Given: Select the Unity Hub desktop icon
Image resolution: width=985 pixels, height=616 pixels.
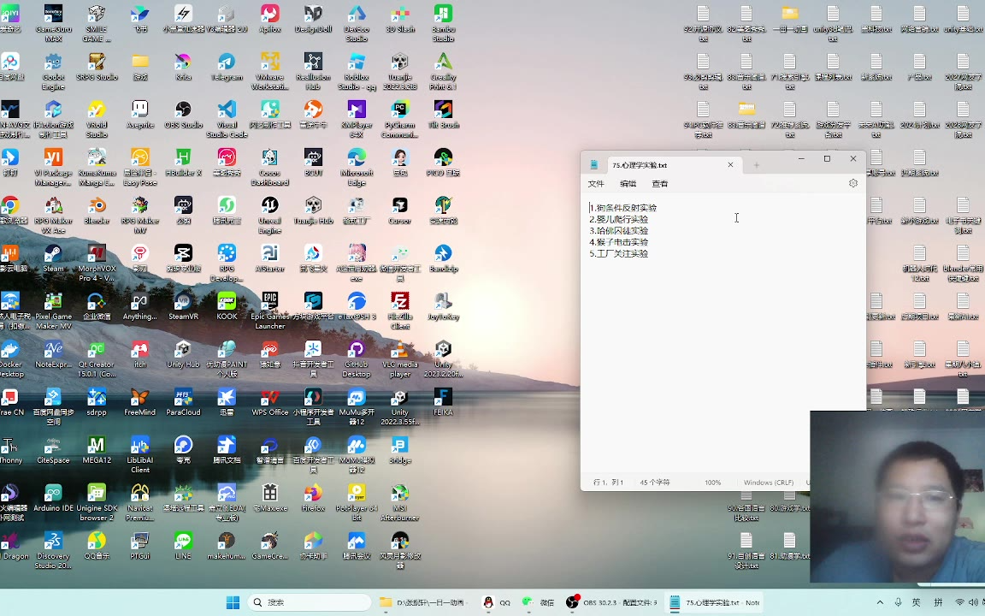Looking at the screenshot, I should pyautogui.click(x=184, y=354).
